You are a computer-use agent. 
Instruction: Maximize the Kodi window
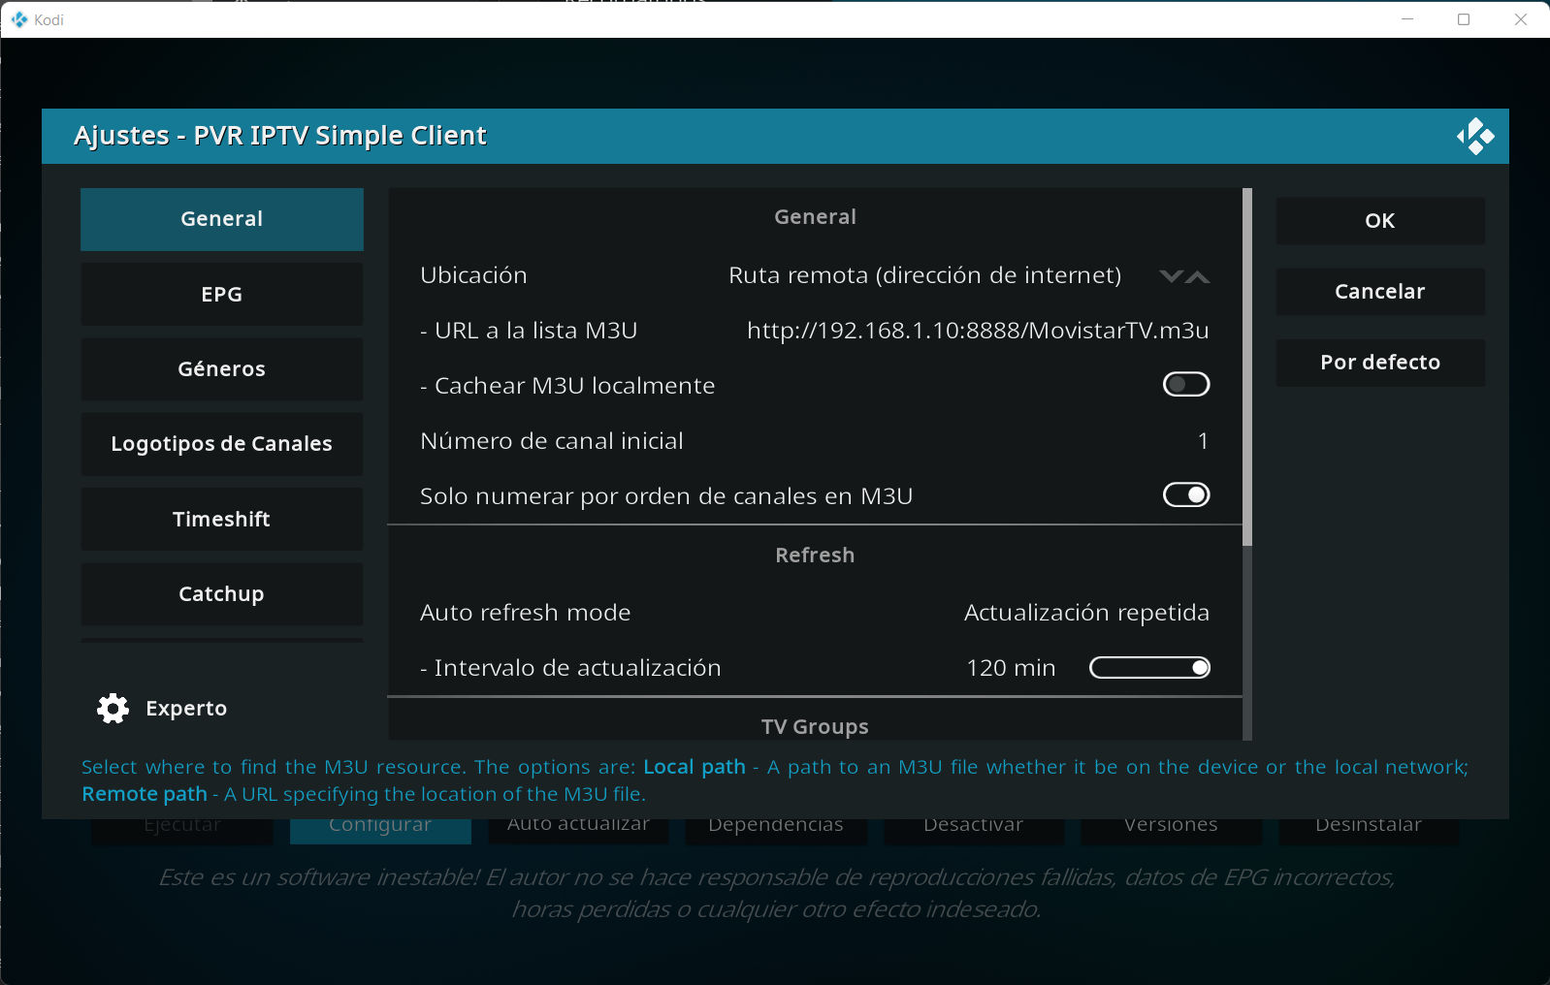1464,19
